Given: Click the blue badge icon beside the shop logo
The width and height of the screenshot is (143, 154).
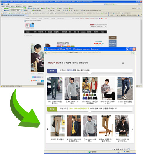Looking at the screenshot, I should [x=32, y=25].
